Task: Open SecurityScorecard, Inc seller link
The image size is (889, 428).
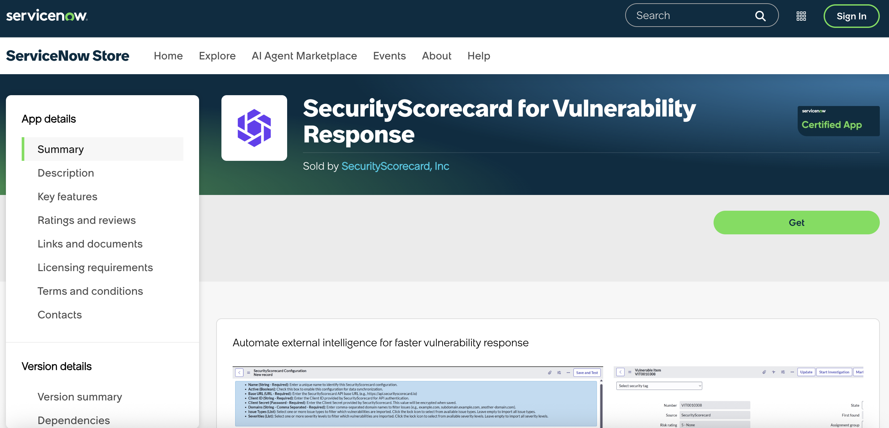Action: click(x=395, y=166)
